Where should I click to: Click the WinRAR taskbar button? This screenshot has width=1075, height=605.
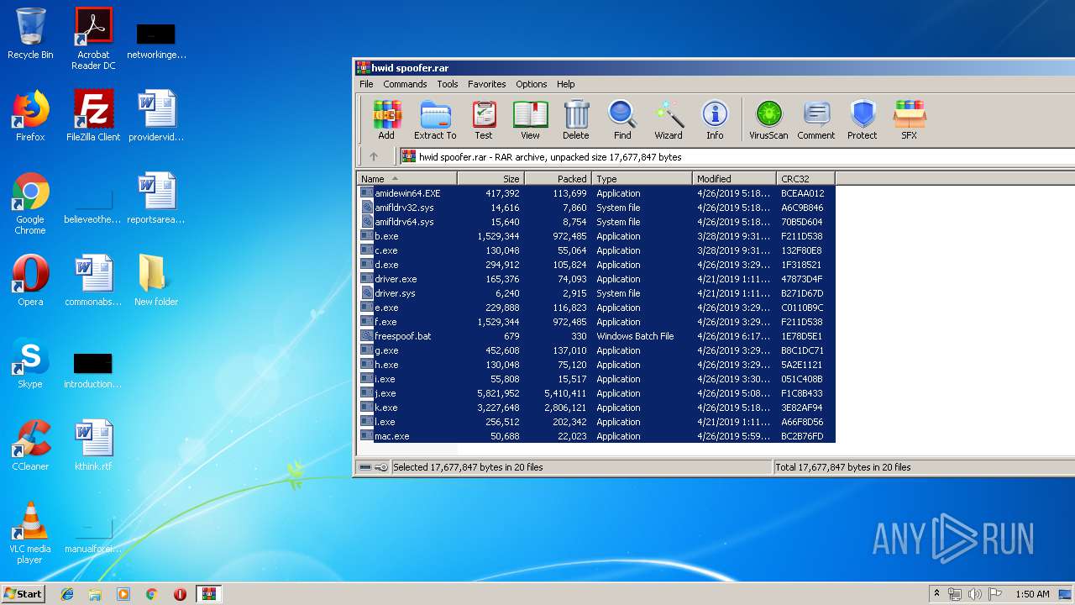[x=208, y=594]
